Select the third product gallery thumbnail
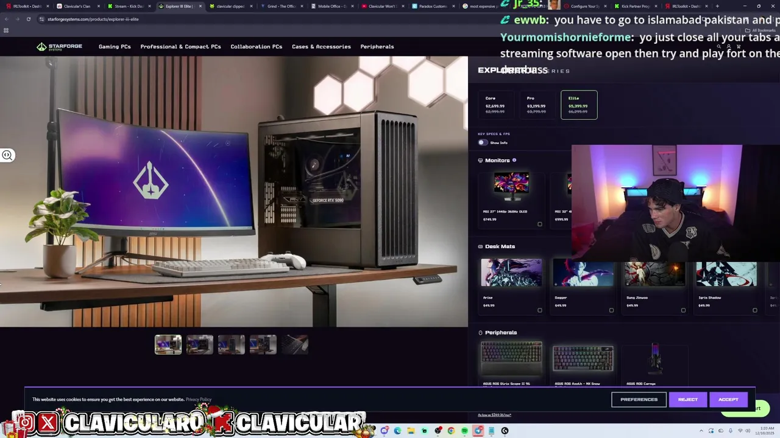This screenshot has height=438, width=780. click(232, 345)
